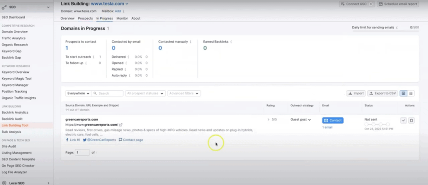Click the Import button
Image resolution: width=428 pixels, height=185 pixels.
point(356,93)
